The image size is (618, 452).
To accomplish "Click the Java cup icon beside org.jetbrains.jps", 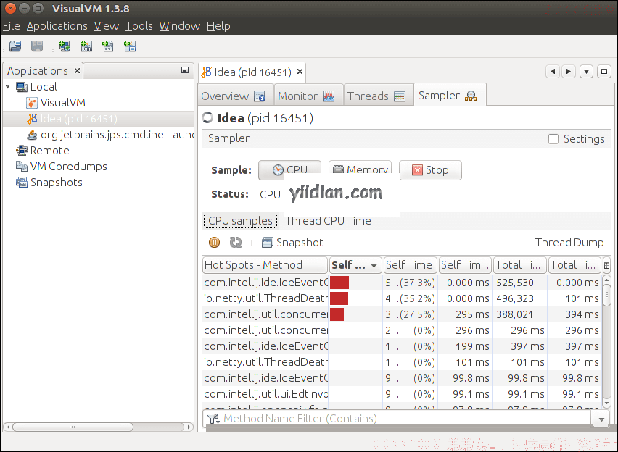I will (x=32, y=135).
